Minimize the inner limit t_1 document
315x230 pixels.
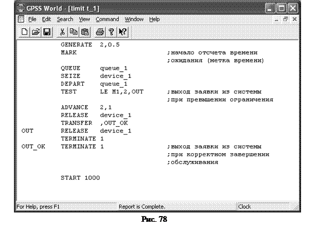(276, 20)
